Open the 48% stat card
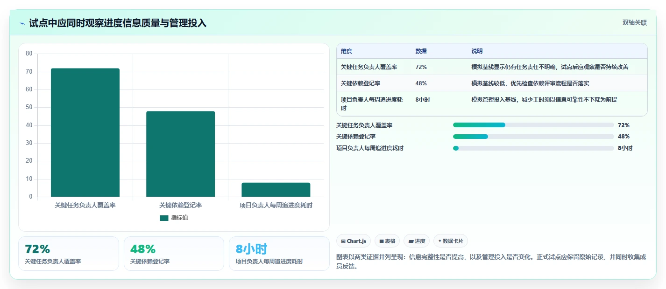Screen dimensions: 666x289 [174, 254]
